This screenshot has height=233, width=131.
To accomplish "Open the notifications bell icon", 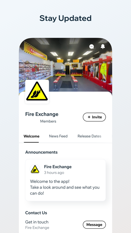I will click(x=103, y=46).
